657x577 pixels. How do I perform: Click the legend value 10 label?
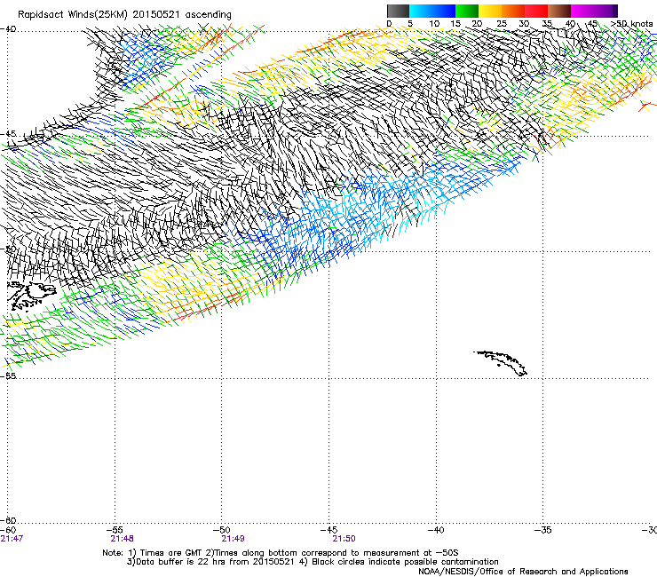coord(434,24)
